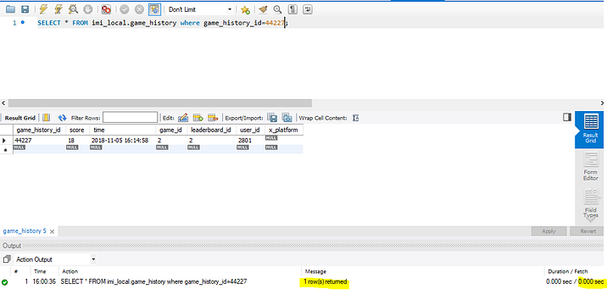Refresh result data icon
The height and width of the screenshot is (306, 607).
point(62,118)
